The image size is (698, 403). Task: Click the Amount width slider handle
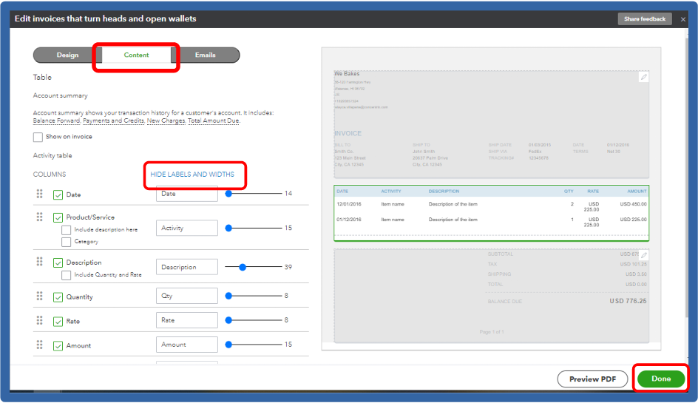(228, 345)
